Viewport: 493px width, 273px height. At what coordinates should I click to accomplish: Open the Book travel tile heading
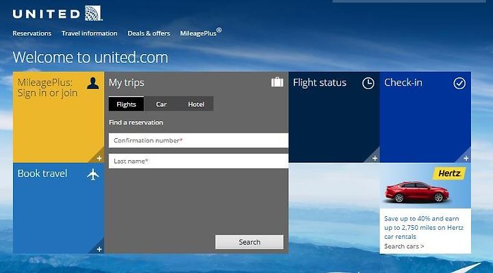tap(42, 173)
